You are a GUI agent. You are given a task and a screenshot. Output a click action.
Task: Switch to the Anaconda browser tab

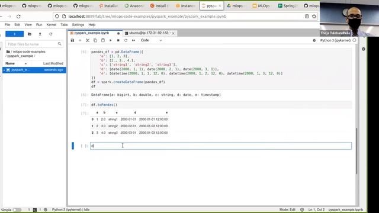(x=134, y=6)
